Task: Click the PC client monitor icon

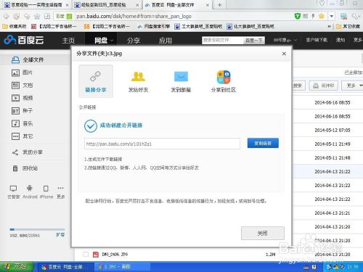Action: tap(13, 189)
